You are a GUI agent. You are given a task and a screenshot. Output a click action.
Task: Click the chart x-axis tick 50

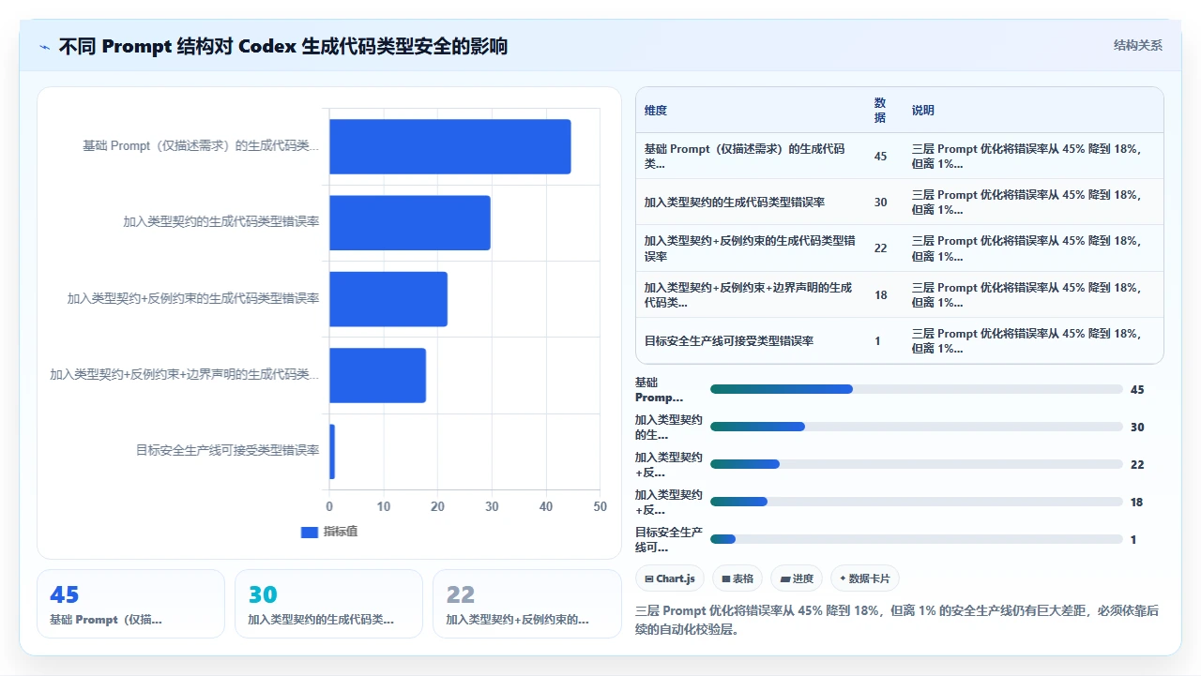pyautogui.click(x=600, y=507)
